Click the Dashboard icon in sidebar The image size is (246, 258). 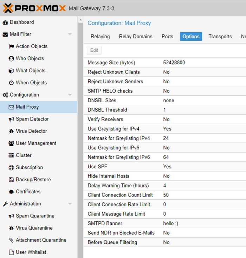(5, 22)
